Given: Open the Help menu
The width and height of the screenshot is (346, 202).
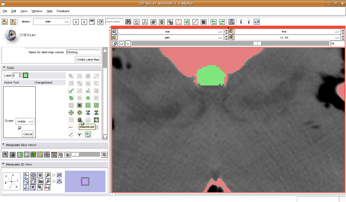Looking at the screenshot, I should point(49,11).
